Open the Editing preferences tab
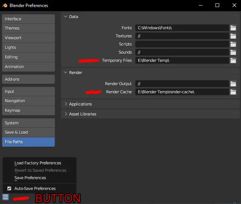 coord(28,57)
